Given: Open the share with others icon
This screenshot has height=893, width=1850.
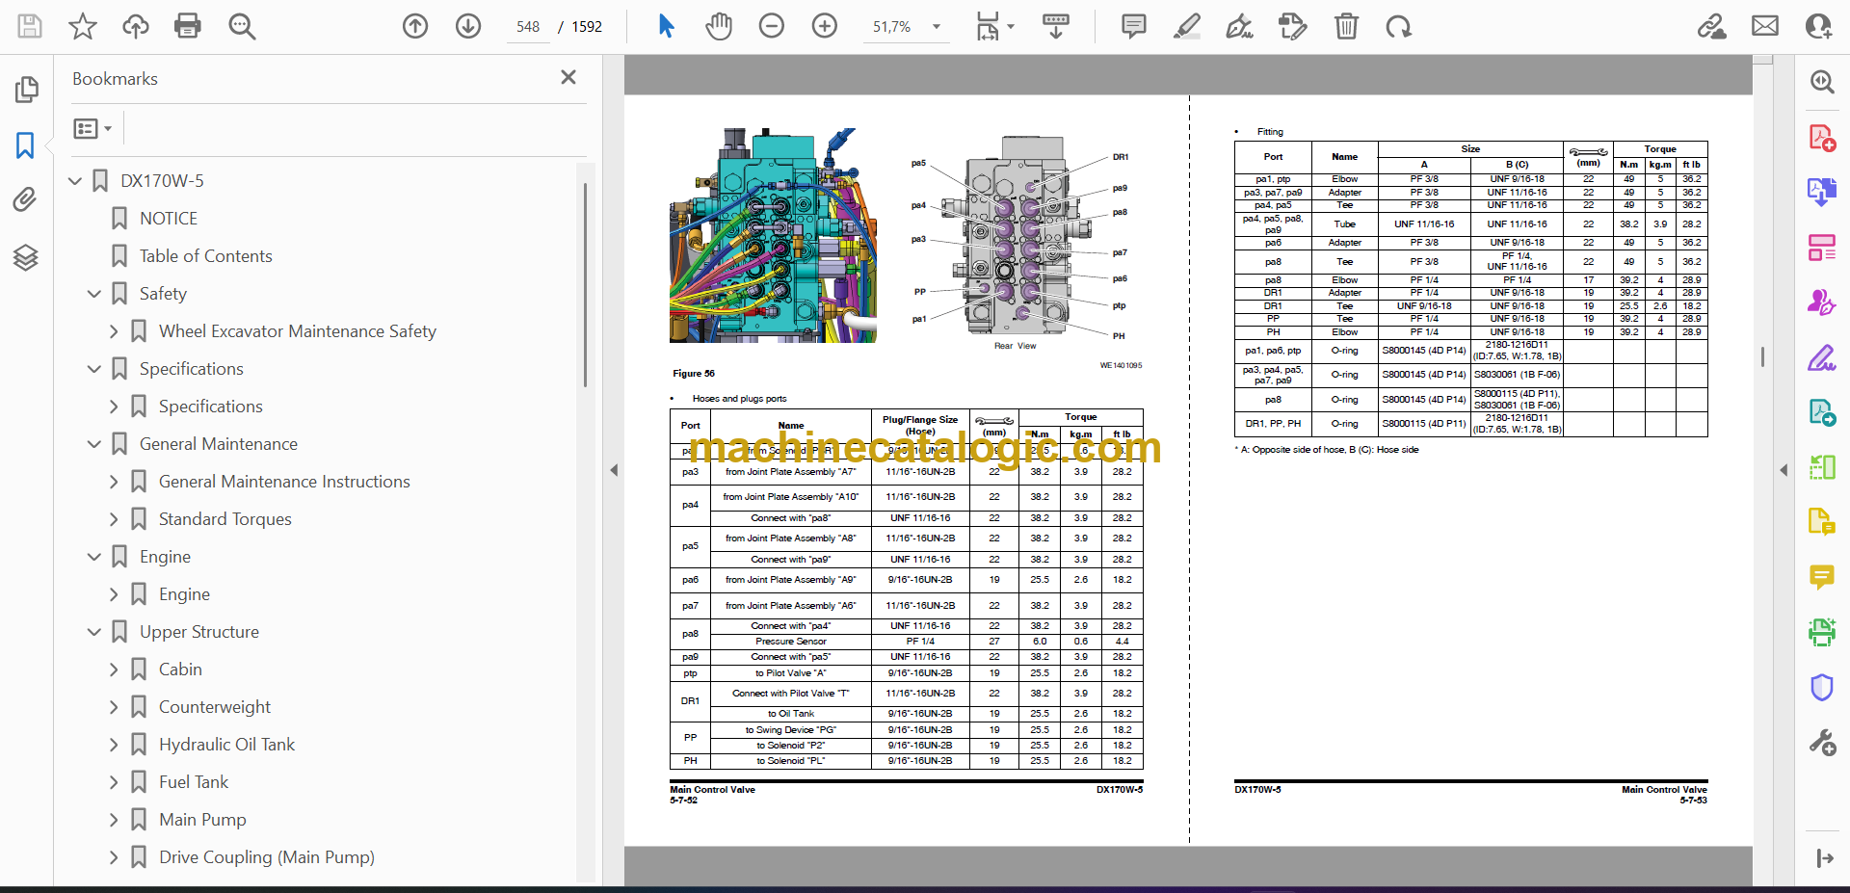Looking at the screenshot, I should [1818, 26].
